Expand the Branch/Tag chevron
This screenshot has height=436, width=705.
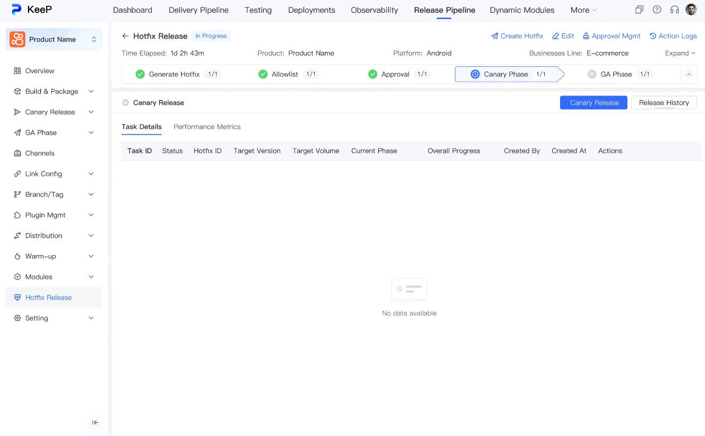click(91, 195)
